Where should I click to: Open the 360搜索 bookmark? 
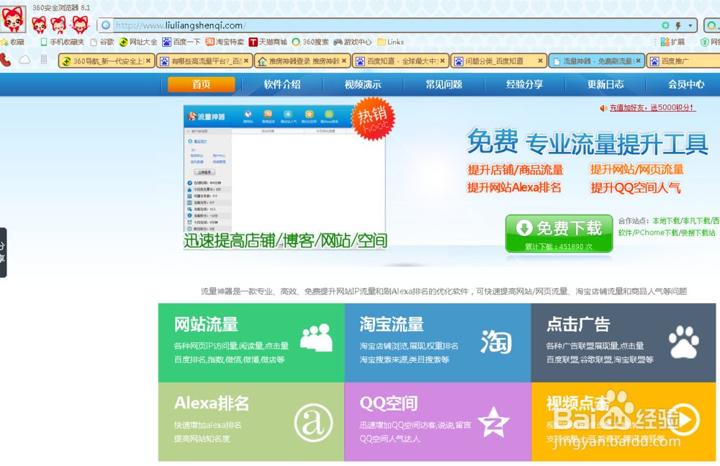pyautogui.click(x=310, y=42)
